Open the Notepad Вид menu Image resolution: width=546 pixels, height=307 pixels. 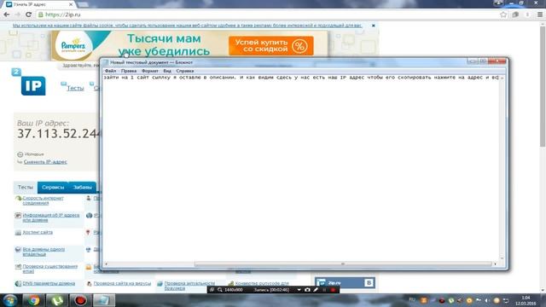(x=167, y=71)
